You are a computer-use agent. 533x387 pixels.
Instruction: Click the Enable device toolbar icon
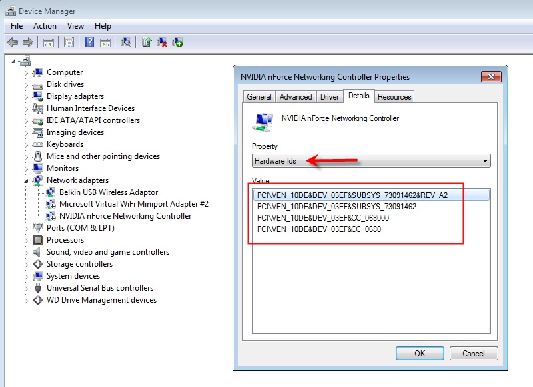pos(177,43)
